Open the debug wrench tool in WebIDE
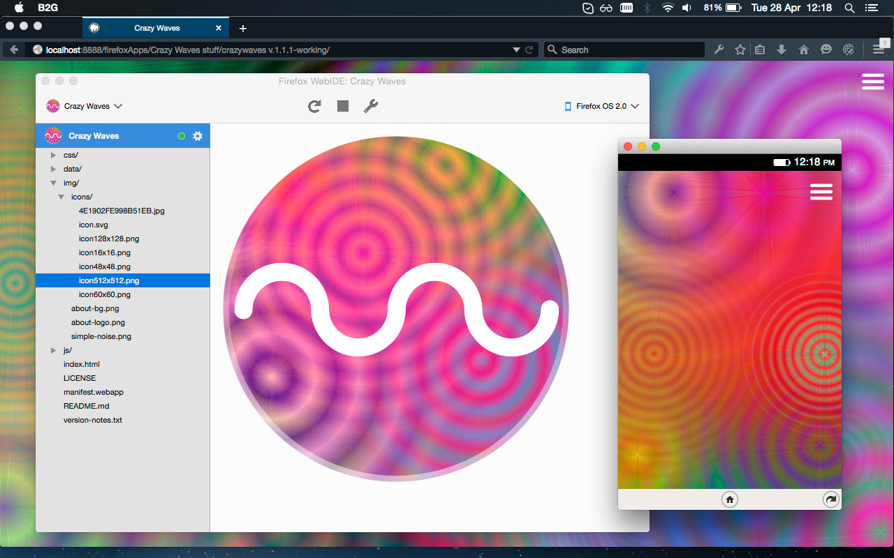Image resolution: width=894 pixels, height=558 pixels. 371,106
